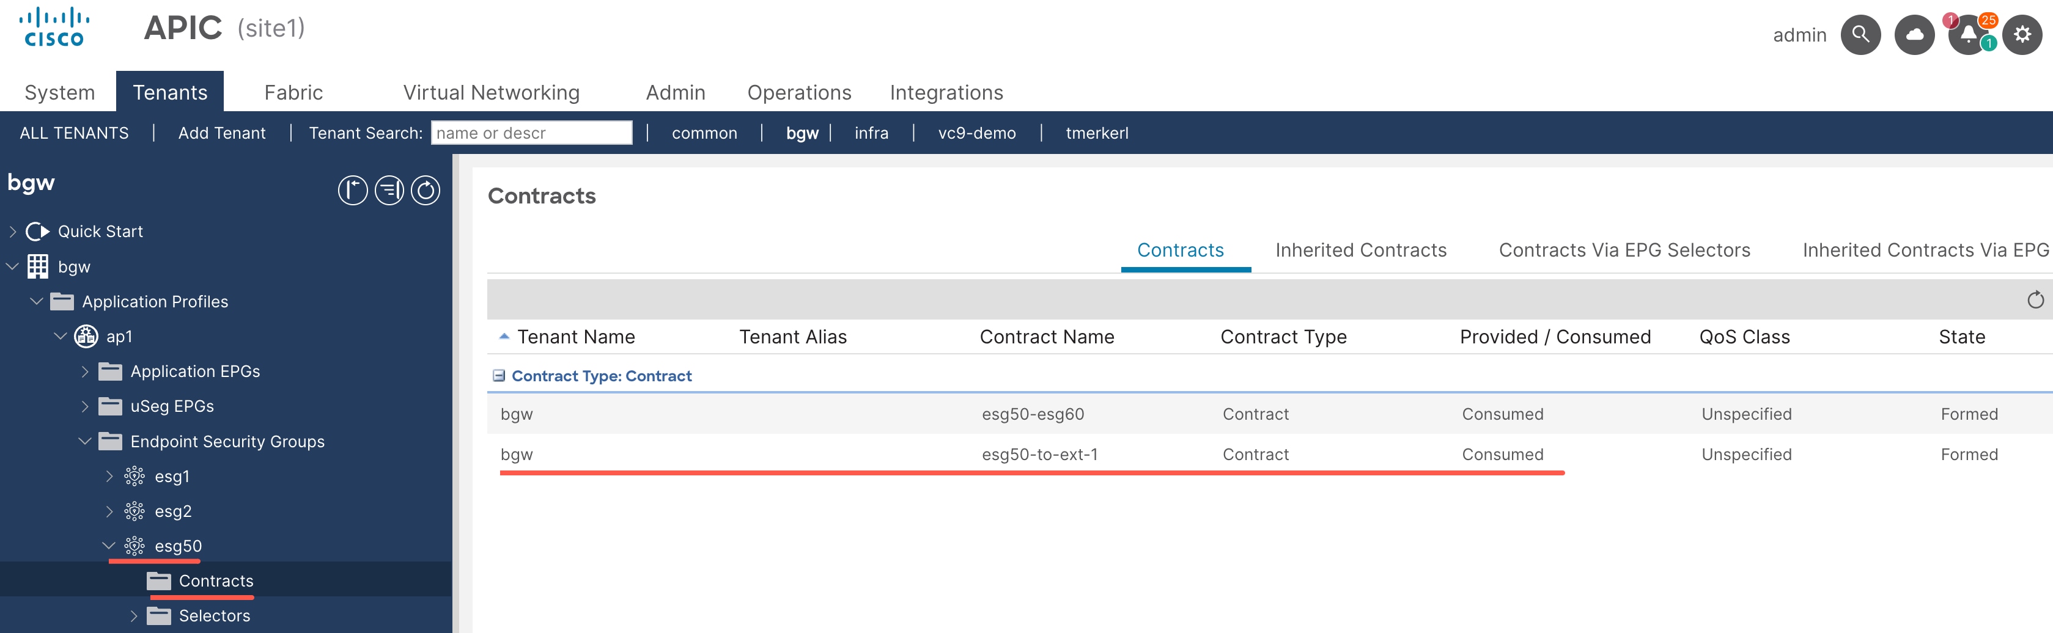2053x633 pixels.
Task: Open the Integrations tab
Action: tap(946, 92)
